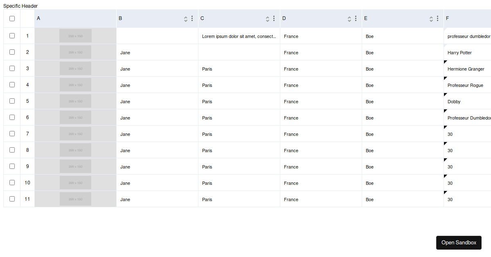Viewport: 491px width, 257px height.
Task: Sort column C using its sort arrows
Action: point(267,18)
